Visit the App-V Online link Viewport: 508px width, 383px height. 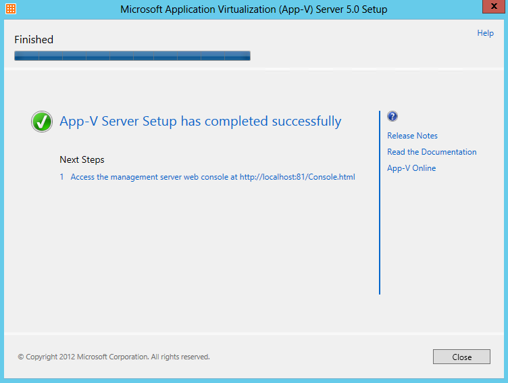(x=411, y=168)
